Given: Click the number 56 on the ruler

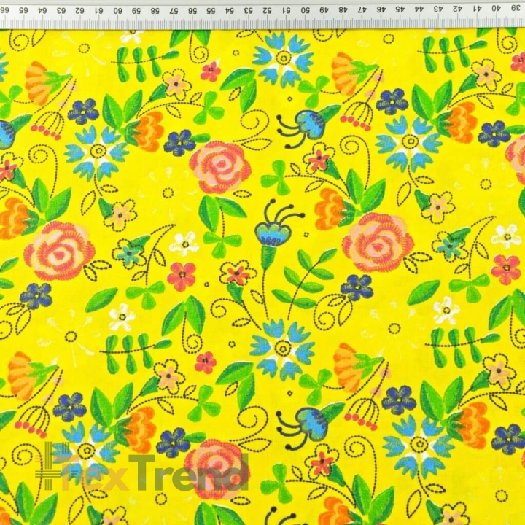Looking at the screenshot, I should (x=192, y=10).
